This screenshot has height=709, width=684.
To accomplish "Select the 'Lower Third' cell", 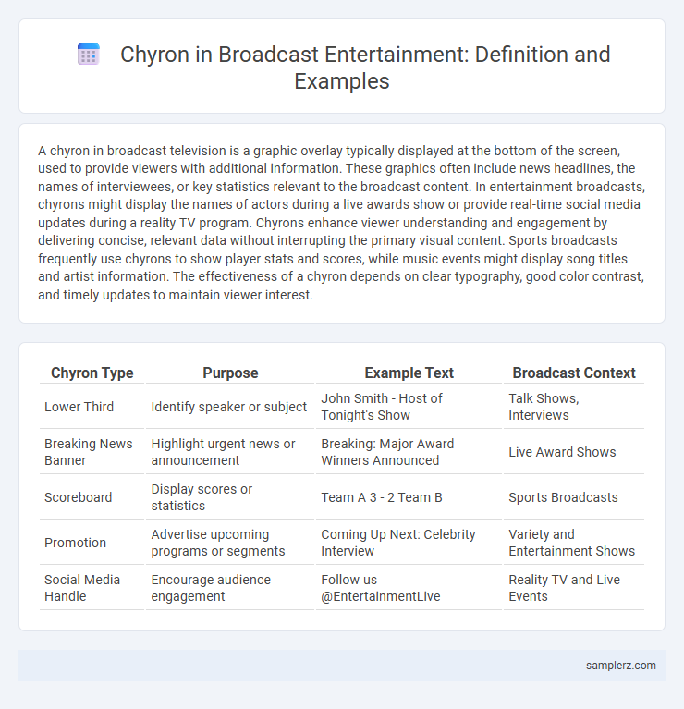I will point(92,407).
